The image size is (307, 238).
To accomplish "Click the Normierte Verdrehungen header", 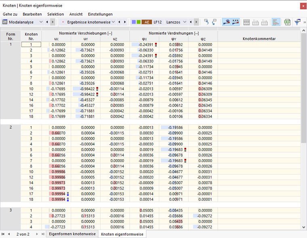I will click(x=174, y=33).
